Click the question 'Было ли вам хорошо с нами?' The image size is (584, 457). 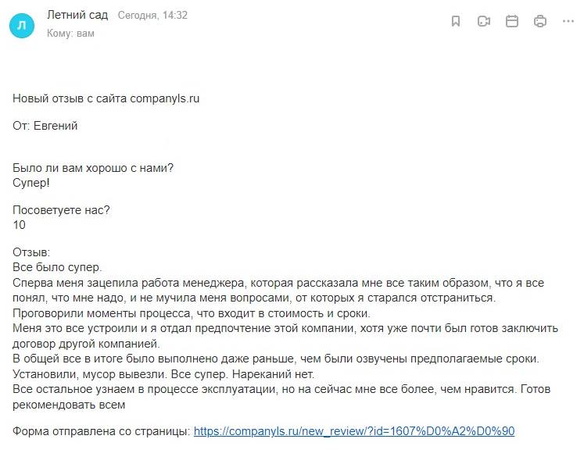(x=93, y=168)
